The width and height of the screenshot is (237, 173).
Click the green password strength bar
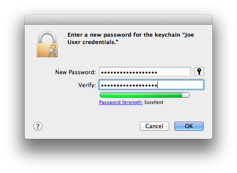coord(141,95)
